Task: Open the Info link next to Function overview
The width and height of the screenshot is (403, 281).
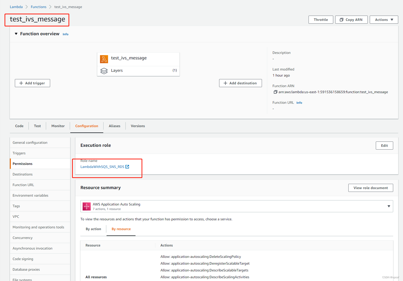Action: click(65, 34)
